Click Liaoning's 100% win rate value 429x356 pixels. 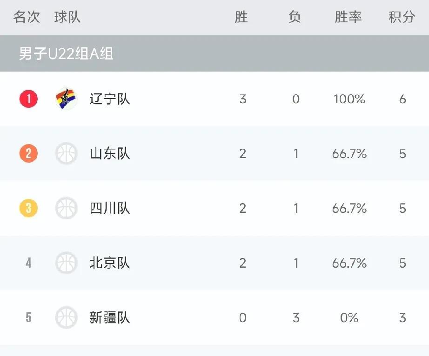pos(349,99)
